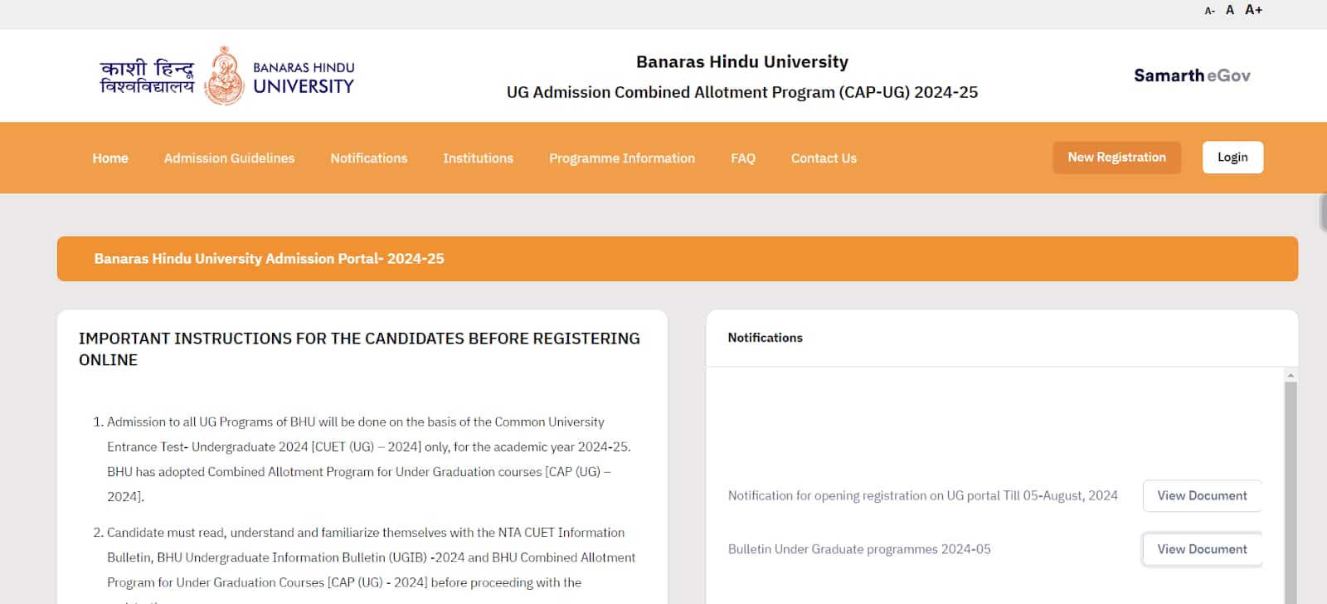Click the New Registration button
Image resolution: width=1327 pixels, height=604 pixels.
tap(1117, 158)
